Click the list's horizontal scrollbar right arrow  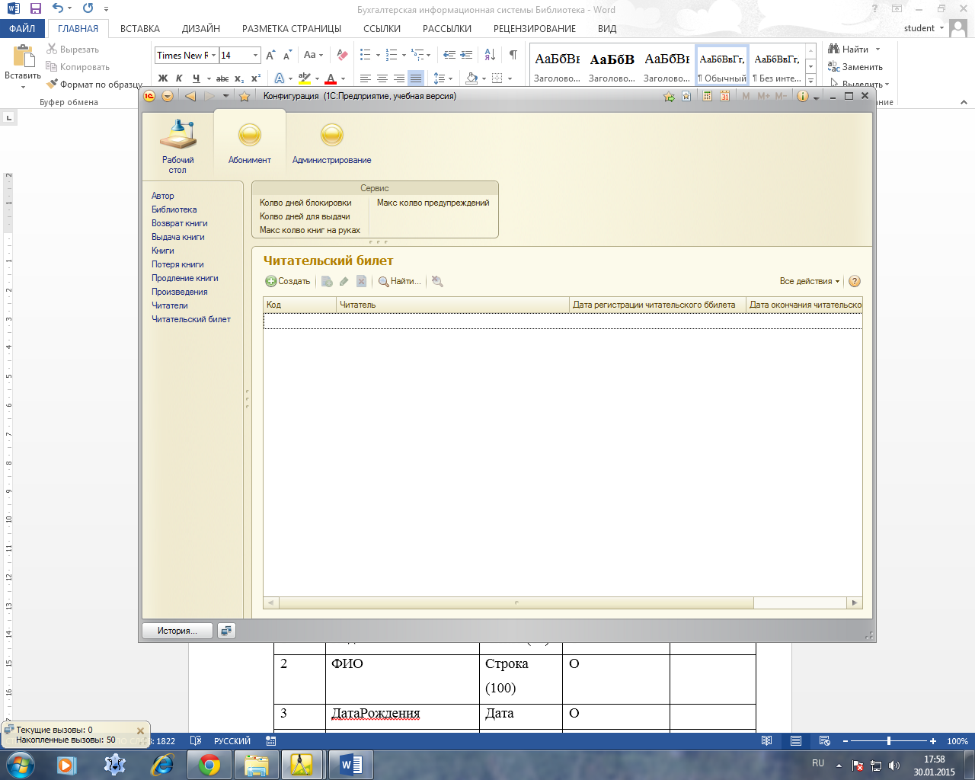point(855,603)
